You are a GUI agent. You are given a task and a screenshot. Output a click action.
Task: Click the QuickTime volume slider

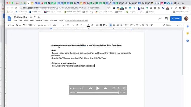(76, 88)
